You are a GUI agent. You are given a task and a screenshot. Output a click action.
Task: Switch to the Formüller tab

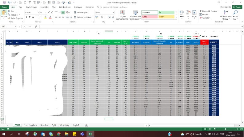(44, 7)
